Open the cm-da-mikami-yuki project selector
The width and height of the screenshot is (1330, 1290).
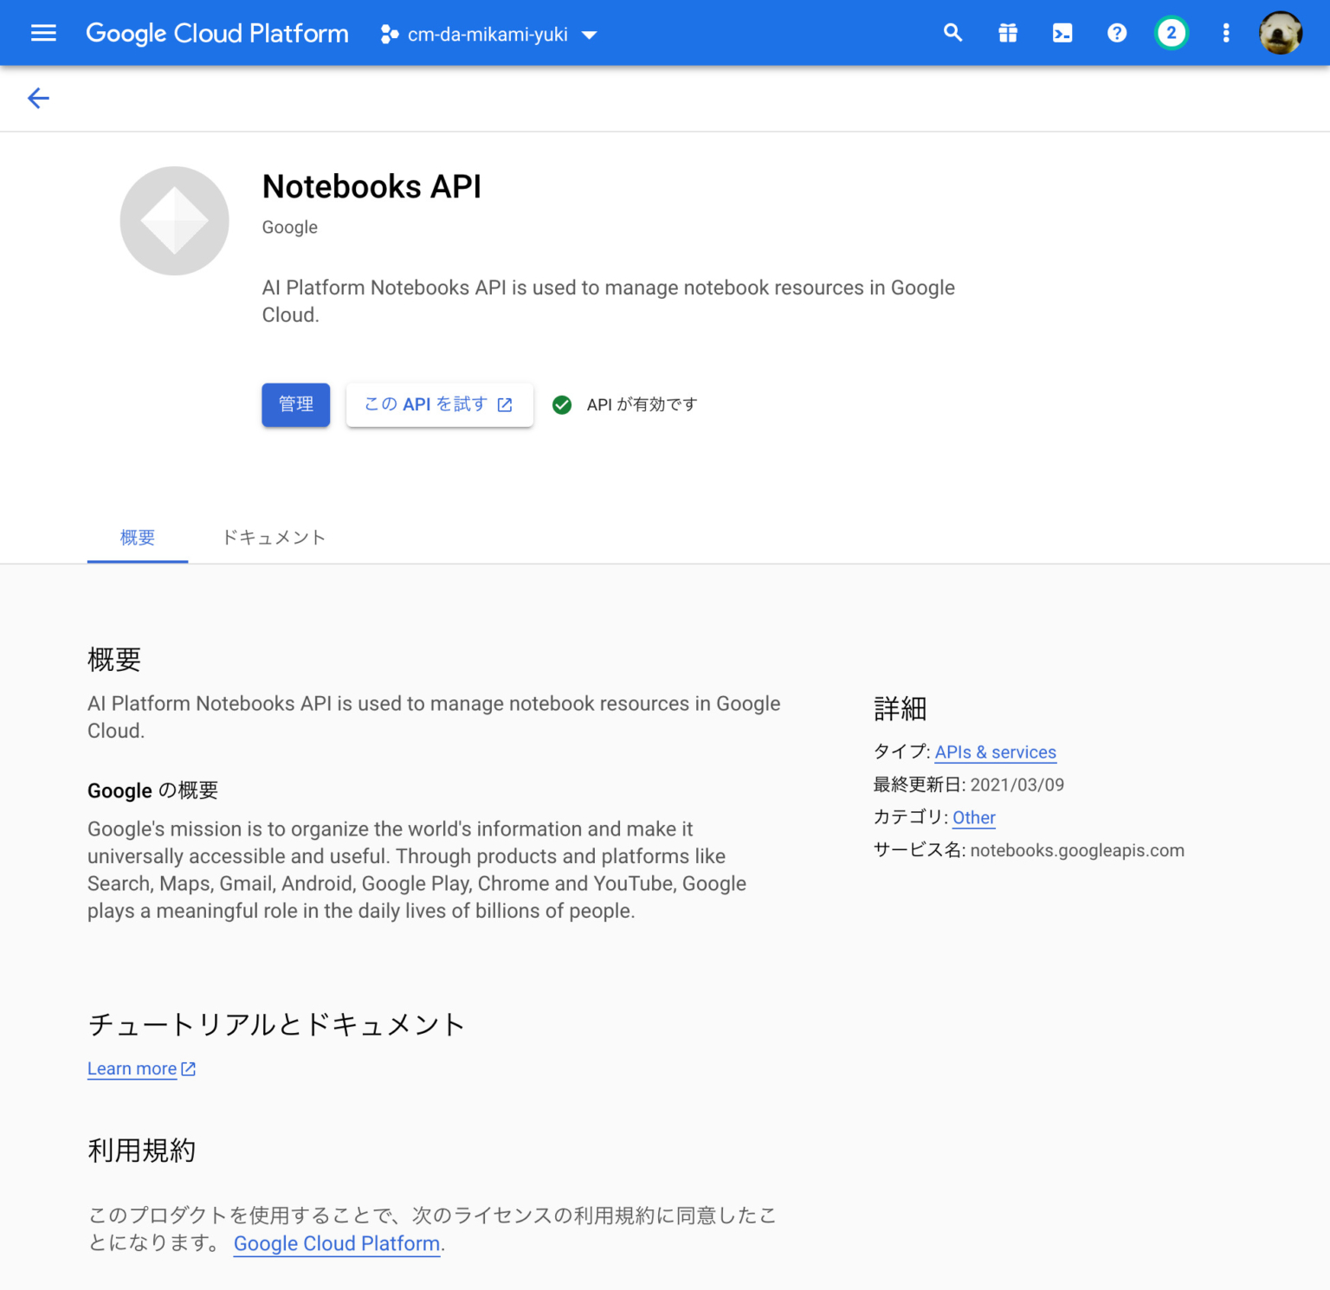click(488, 35)
